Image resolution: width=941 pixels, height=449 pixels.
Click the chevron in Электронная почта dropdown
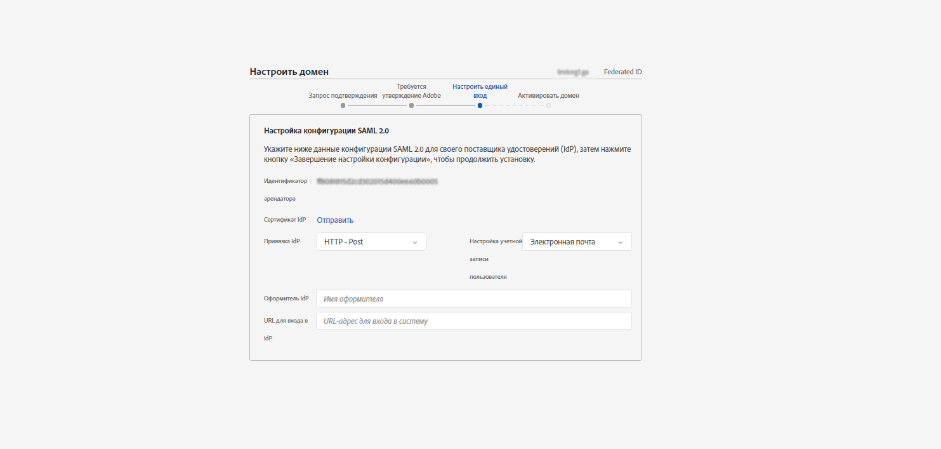[x=621, y=243]
